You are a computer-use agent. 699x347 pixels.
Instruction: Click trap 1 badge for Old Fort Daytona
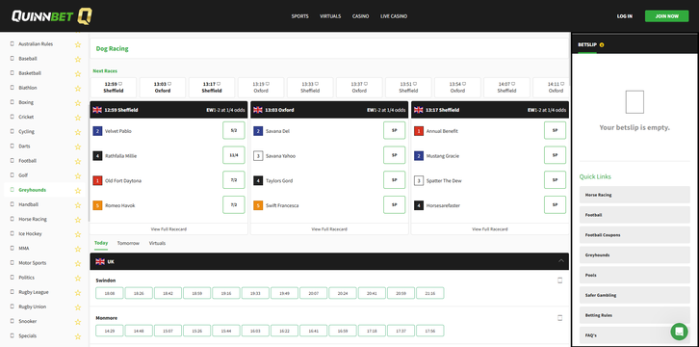97,180
